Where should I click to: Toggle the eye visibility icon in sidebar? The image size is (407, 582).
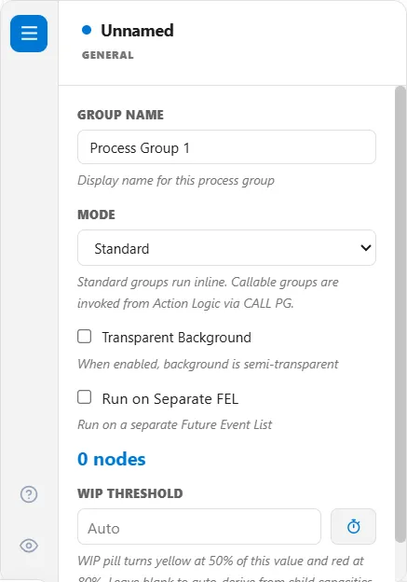coord(29,546)
